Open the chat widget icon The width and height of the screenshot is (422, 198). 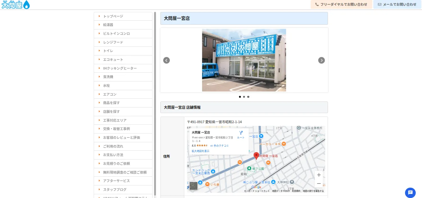coord(410,193)
